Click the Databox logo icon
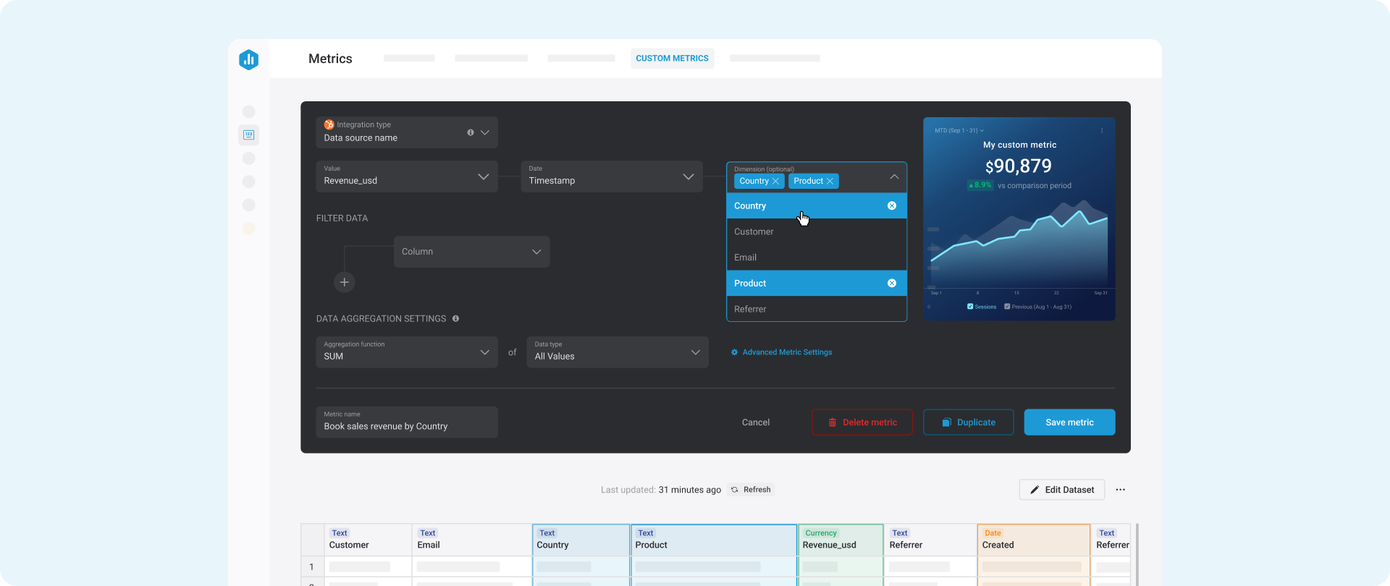This screenshot has width=1390, height=586. coord(248,59)
